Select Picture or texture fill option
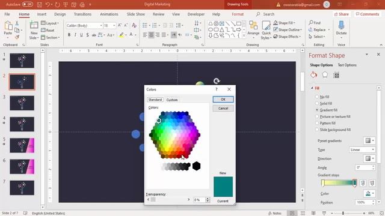Image resolution: width=385 pixels, height=216 pixels. (x=317, y=116)
